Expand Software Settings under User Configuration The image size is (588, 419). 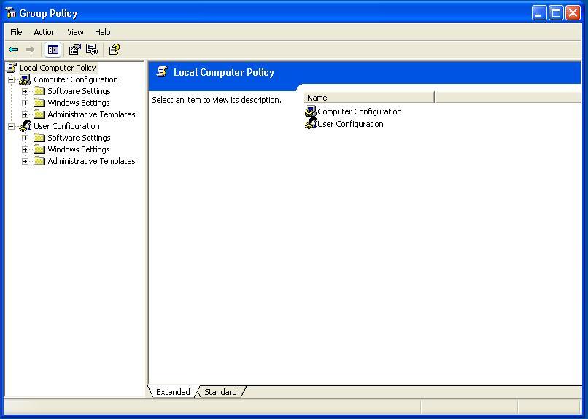coord(25,138)
